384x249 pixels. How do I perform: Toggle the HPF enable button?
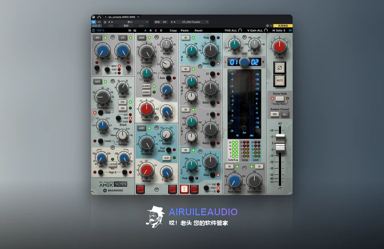(98, 38)
